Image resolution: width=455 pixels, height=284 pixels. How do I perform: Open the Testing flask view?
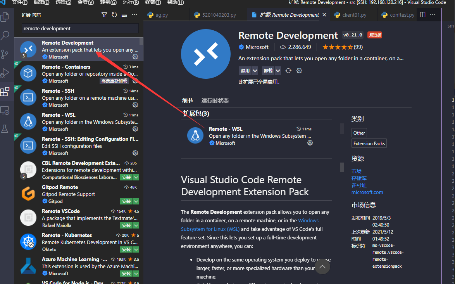(5, 129)
